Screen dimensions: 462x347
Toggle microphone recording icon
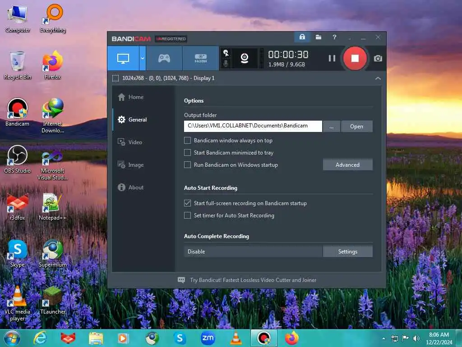click(x=226, y=63)
